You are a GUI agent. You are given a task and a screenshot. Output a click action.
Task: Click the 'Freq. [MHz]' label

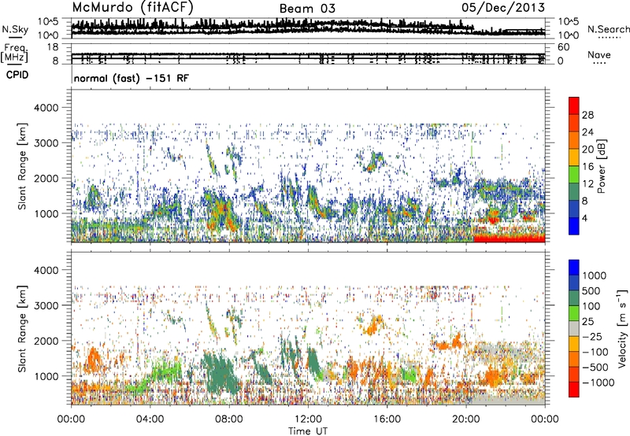pos(15,54)
